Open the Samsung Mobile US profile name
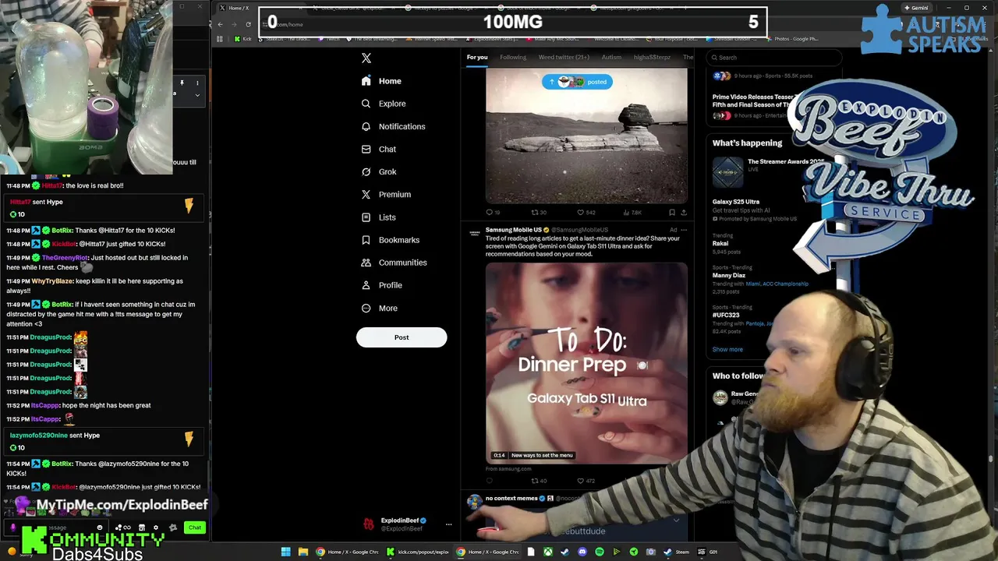 click(x=513, y=230)
